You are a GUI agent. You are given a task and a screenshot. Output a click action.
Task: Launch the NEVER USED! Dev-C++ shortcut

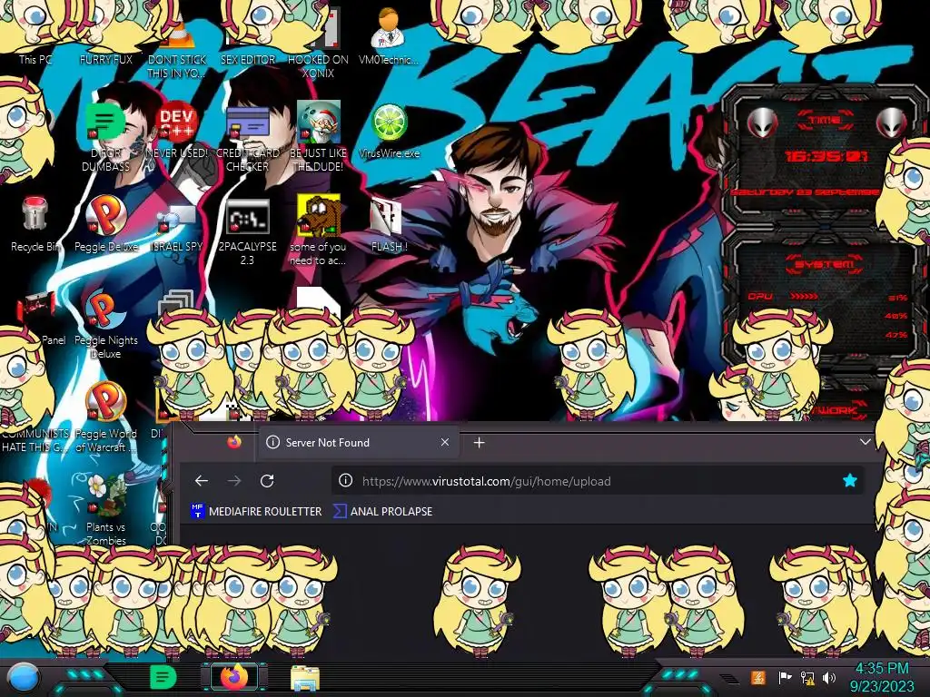[177, 131]
